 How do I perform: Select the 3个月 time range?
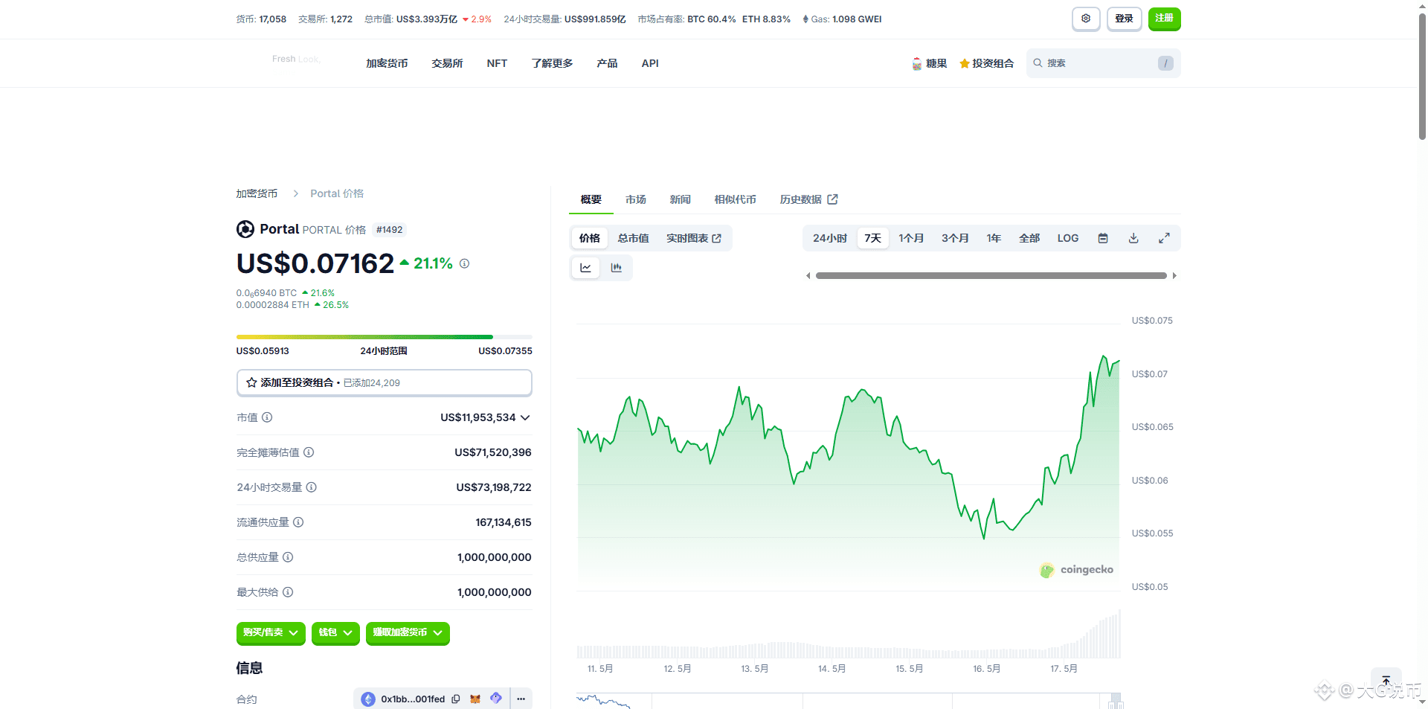[955, 238]
